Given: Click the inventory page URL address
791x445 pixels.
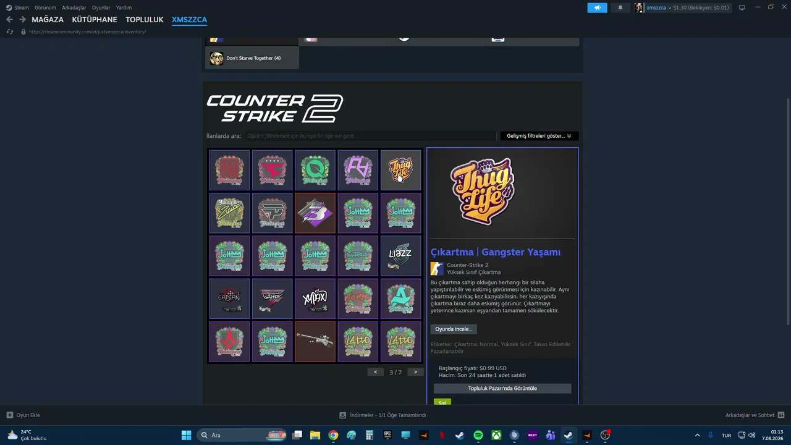Looking at the screenshot, I should [x=87, y=32].
